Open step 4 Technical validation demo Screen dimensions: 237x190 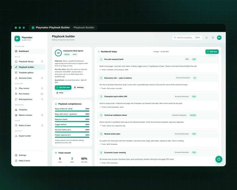tap(158, 115)
